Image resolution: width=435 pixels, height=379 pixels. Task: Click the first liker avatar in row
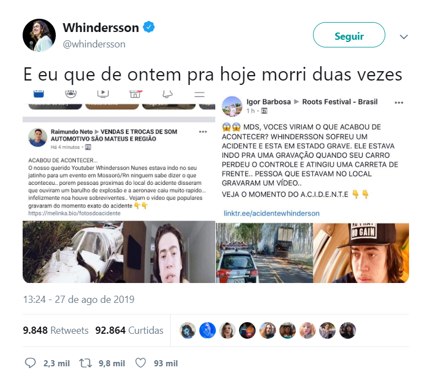[x=188, y=330]
